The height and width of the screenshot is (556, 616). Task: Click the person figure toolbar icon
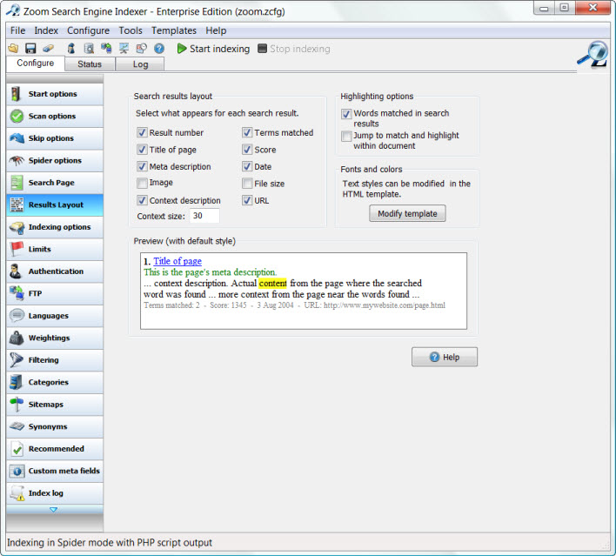tap(71, 49)
